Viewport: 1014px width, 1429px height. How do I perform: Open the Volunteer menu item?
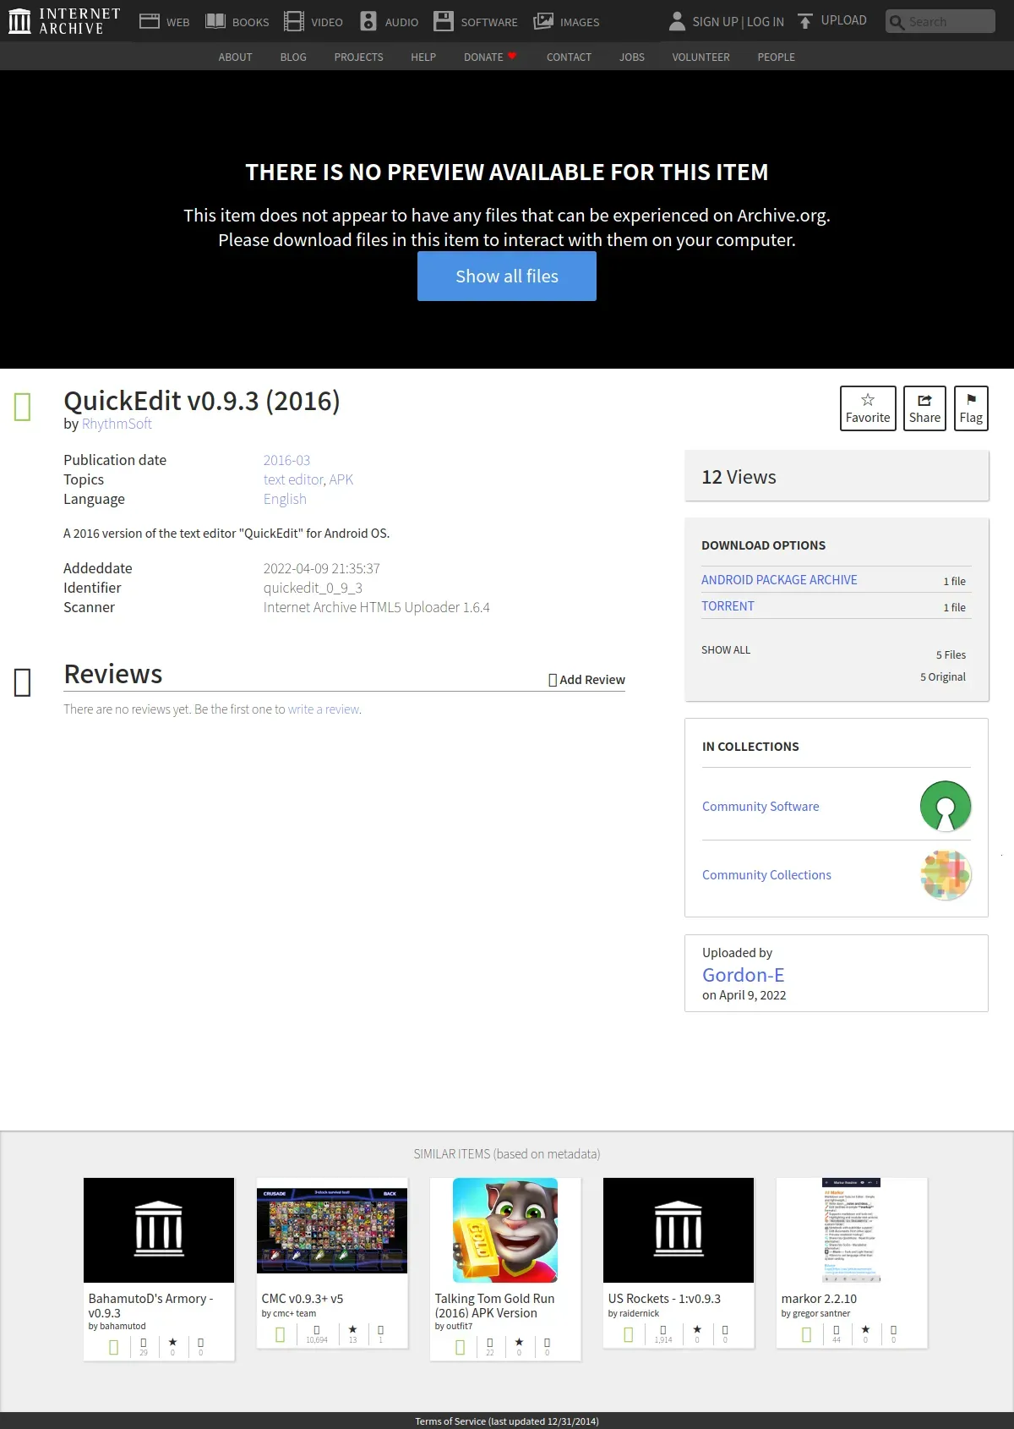pyautogui.click(x=701, y=57)
